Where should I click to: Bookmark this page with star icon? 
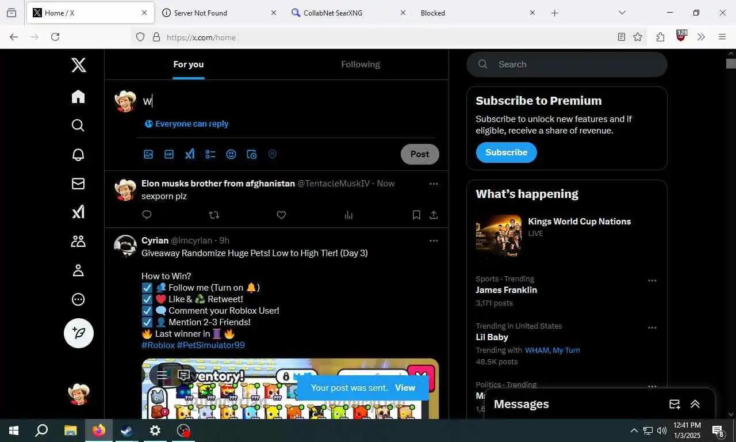[x=638, y=37]
